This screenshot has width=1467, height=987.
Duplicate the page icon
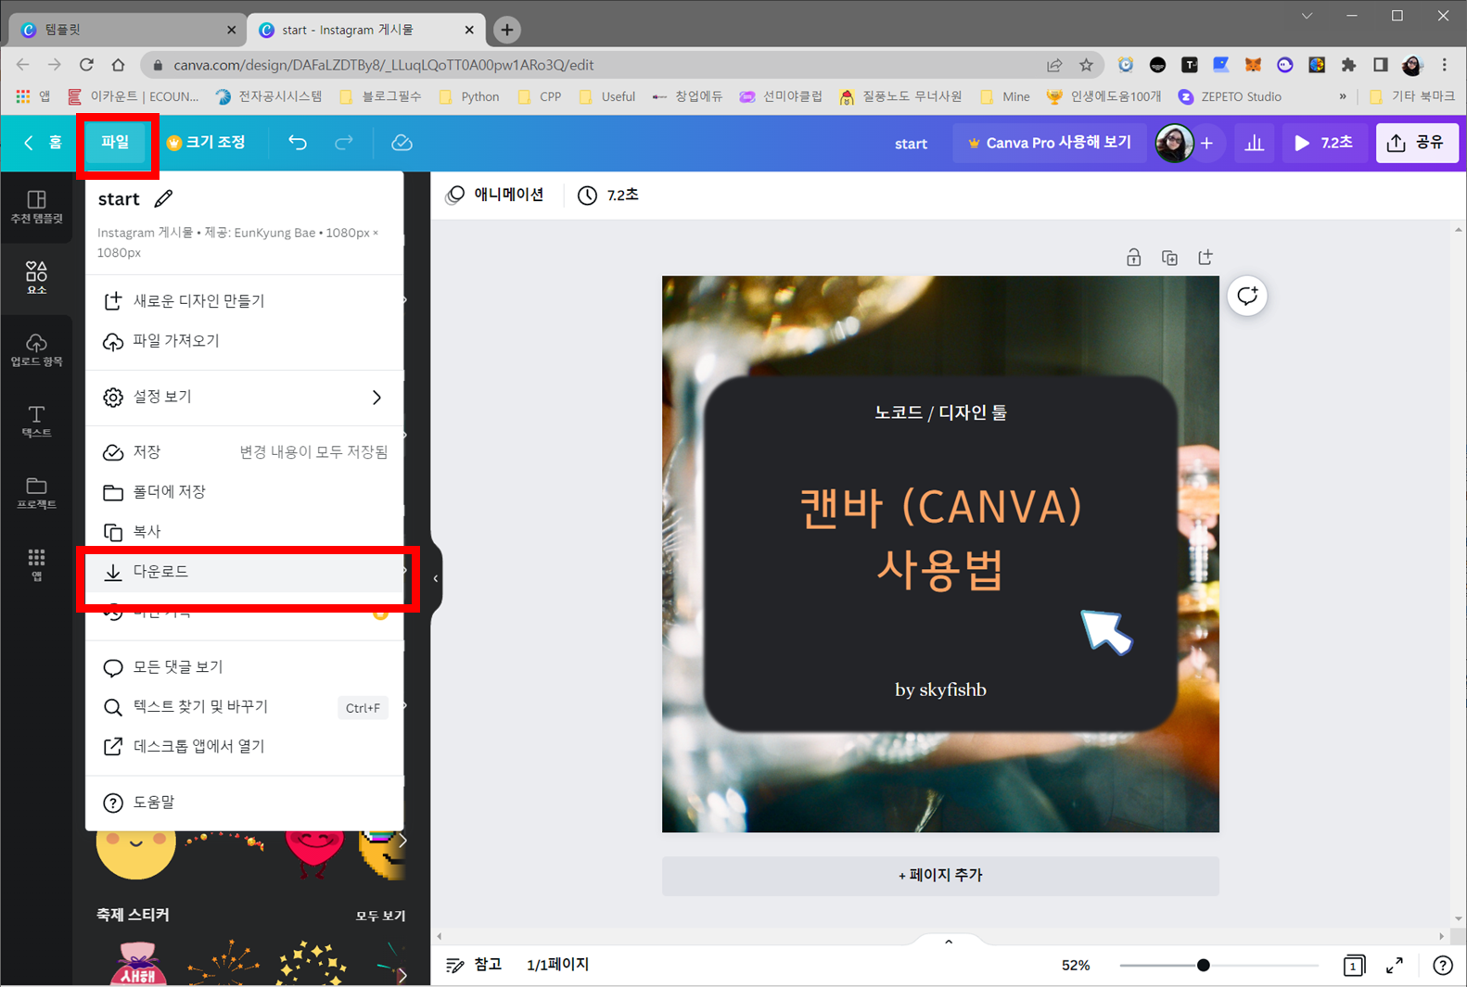pos(1169,258)
